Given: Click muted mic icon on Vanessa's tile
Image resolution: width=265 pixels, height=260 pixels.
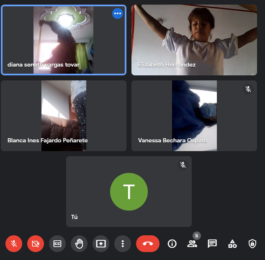Looking at the screenshot, I should click(x=248, y=89).
